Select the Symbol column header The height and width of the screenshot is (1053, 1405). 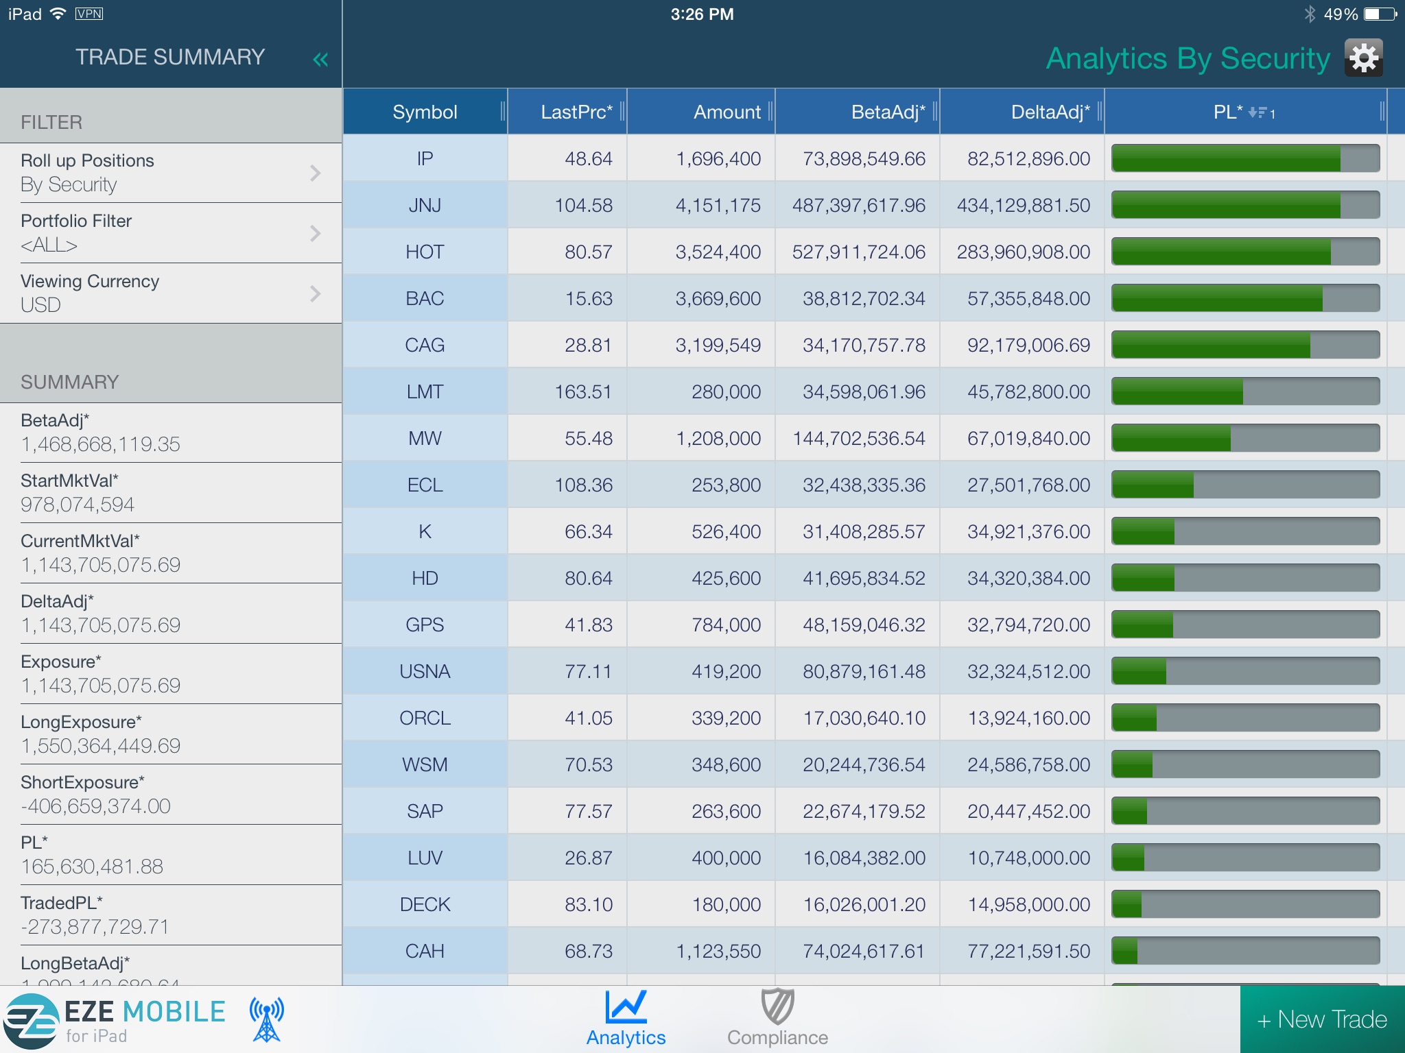click(425, 110)
